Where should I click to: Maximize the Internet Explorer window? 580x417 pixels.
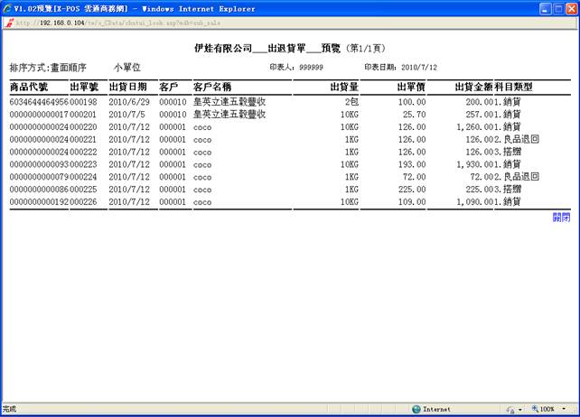click(x=551, y=8)
